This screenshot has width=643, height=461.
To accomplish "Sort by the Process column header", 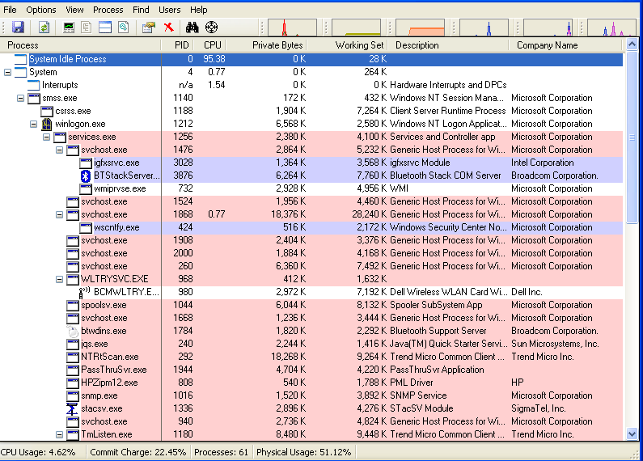I will (81, 45).
